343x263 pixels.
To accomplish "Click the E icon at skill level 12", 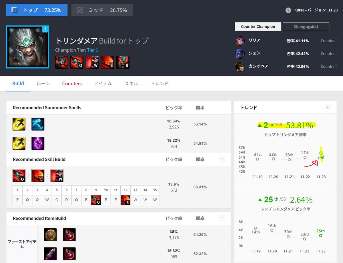I will [125, 200].
